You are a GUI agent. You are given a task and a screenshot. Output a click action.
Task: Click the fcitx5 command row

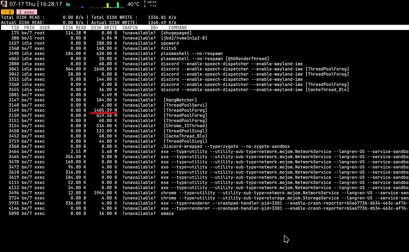[168, 48]
